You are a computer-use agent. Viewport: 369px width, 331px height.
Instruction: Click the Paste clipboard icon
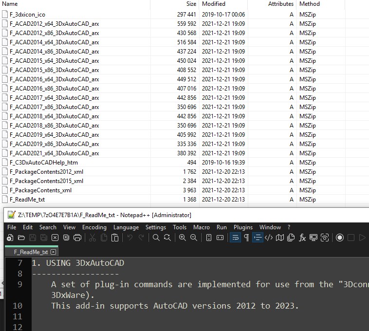[x=115, y=238]
